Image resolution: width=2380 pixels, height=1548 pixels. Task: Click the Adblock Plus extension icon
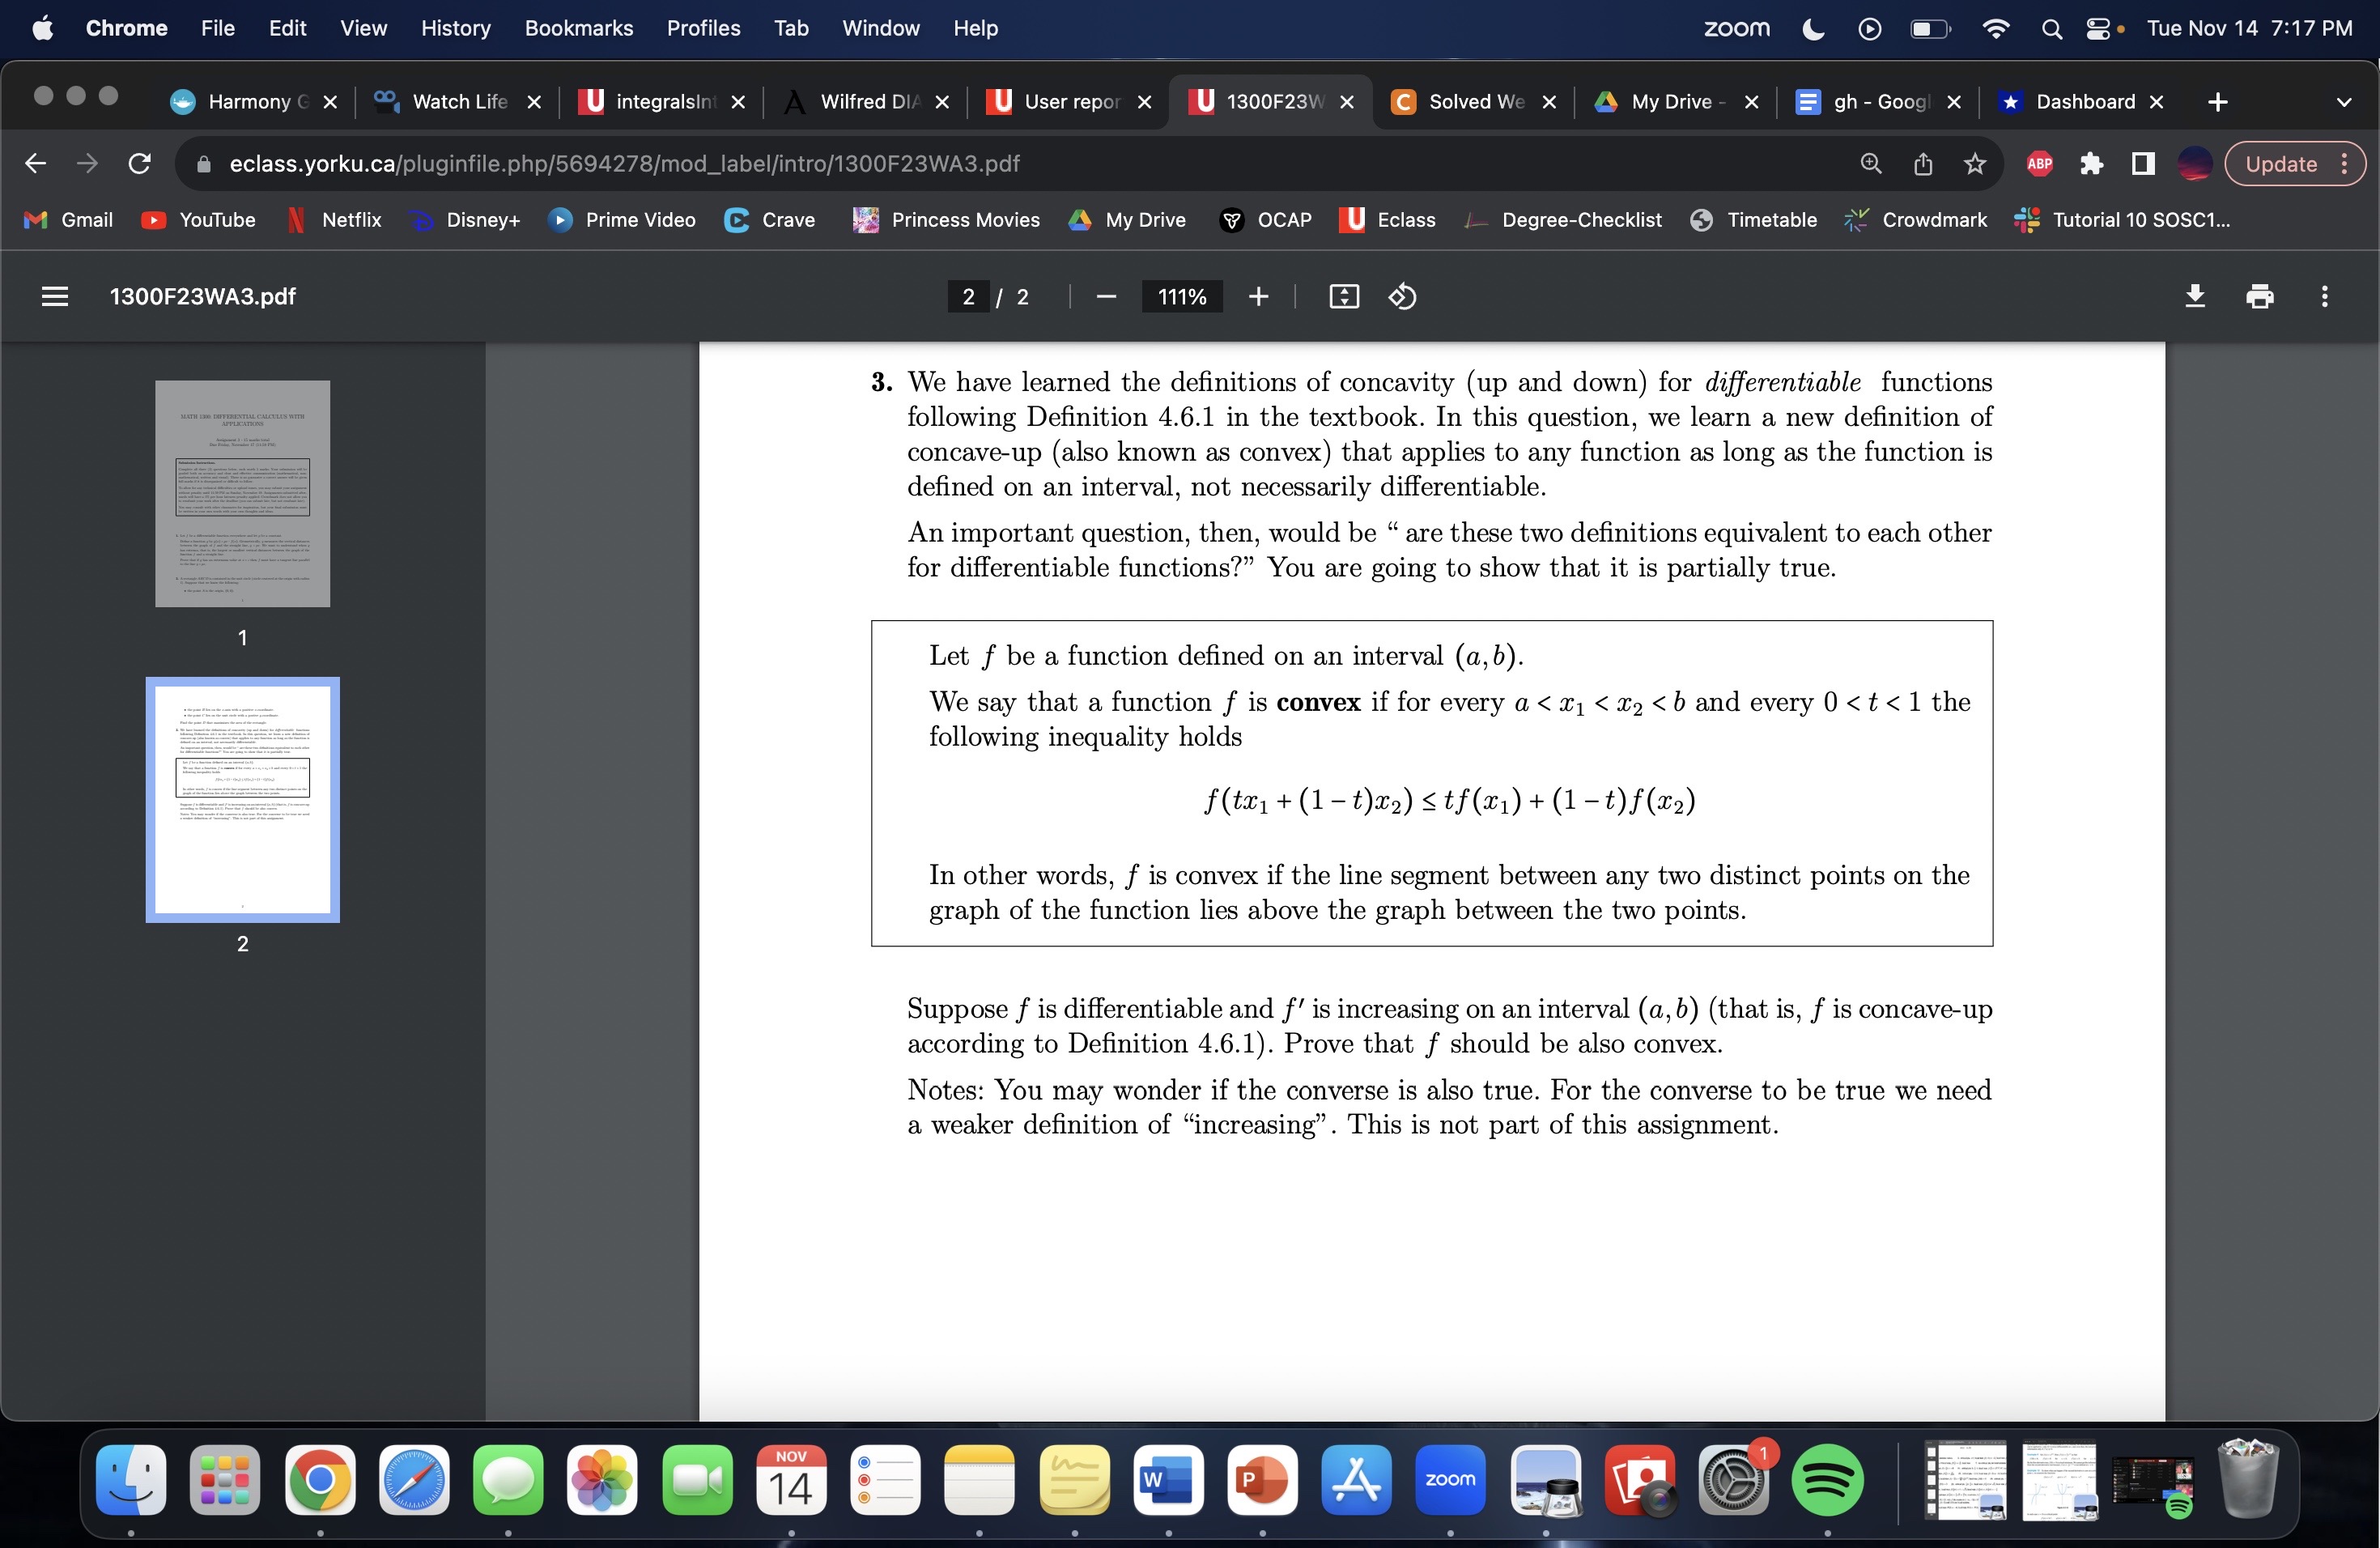(x=2039, y=163)
